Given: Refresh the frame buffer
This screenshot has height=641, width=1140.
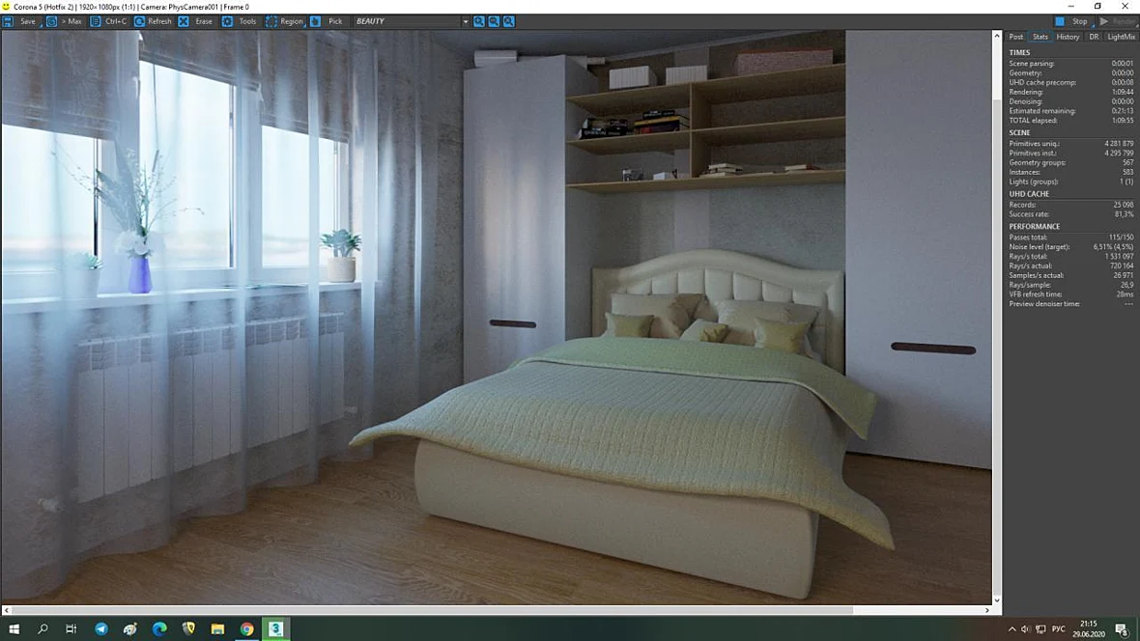Looking at the screenshot, I should [x=153, y=21].
